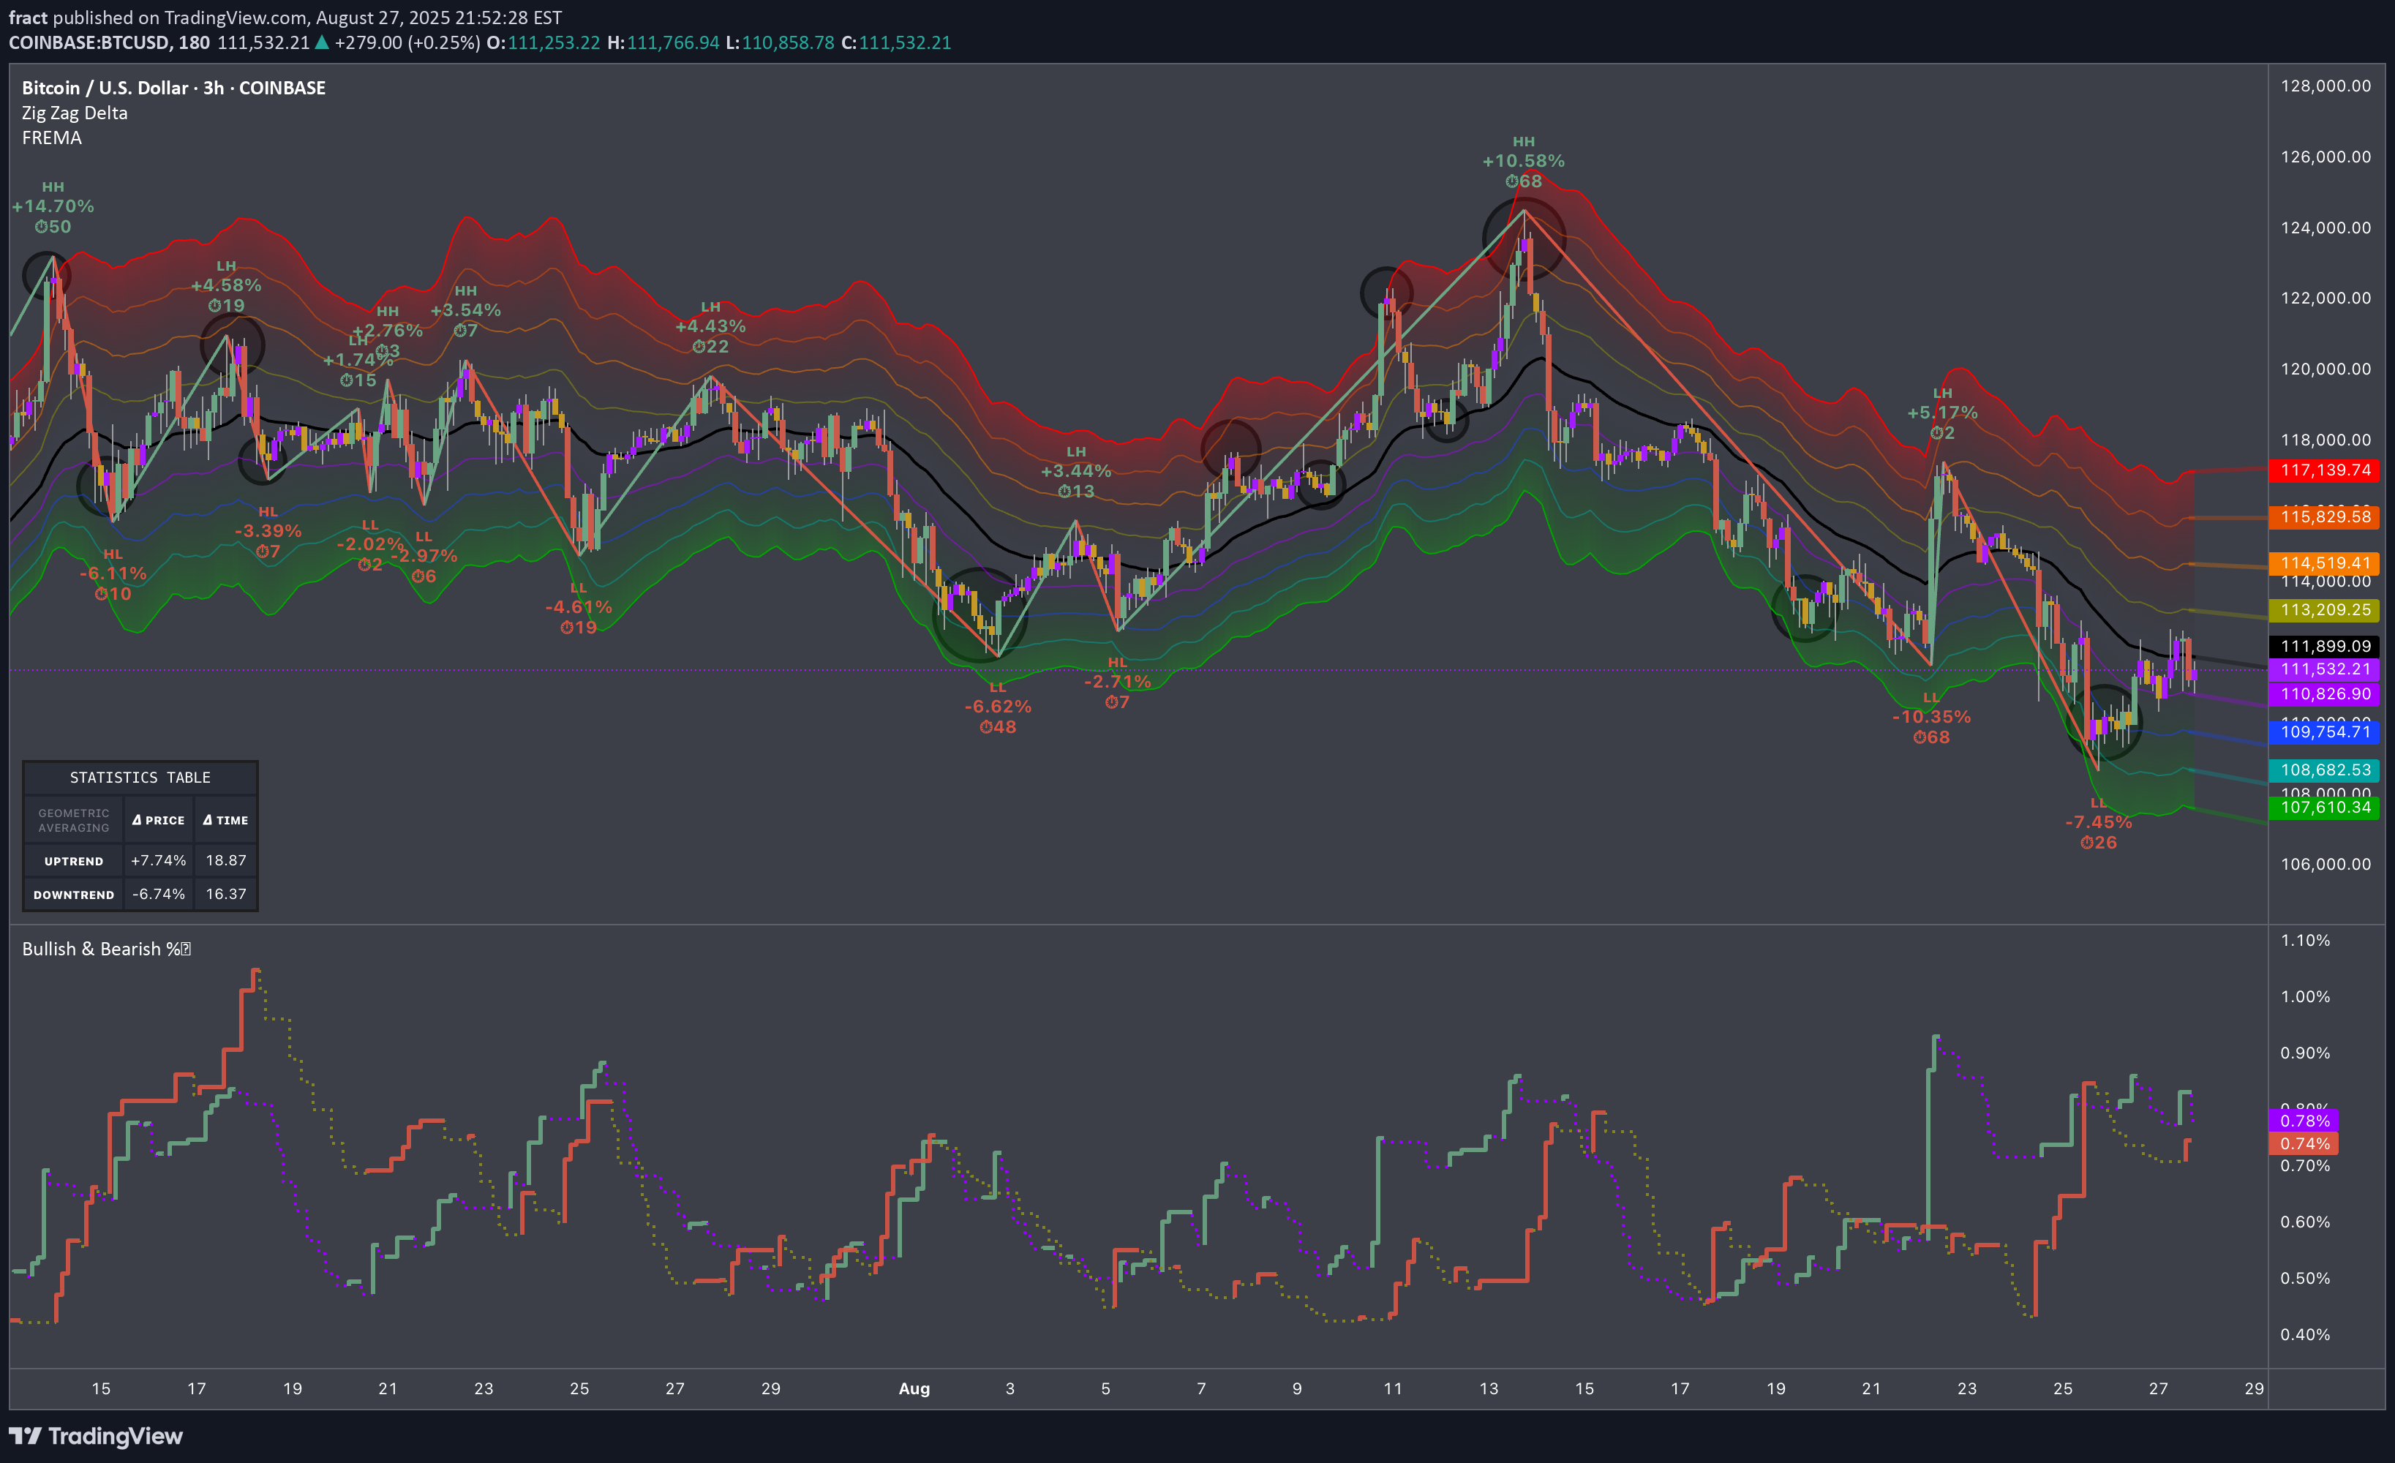Click the 'HH +10.58%' peak label

[x=1523, y=162]
